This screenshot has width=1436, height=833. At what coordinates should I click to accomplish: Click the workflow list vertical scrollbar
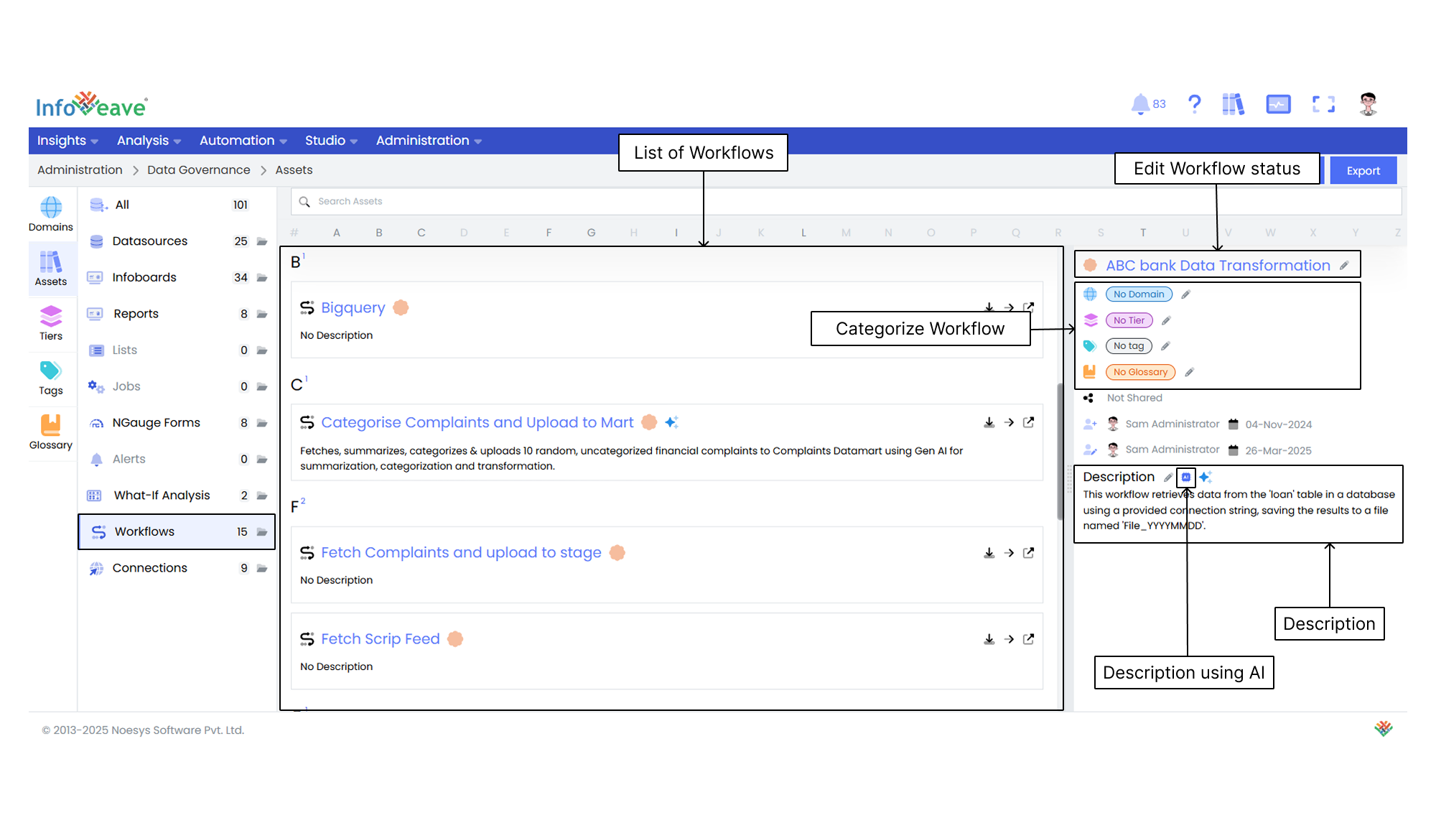pos(1060,451)
